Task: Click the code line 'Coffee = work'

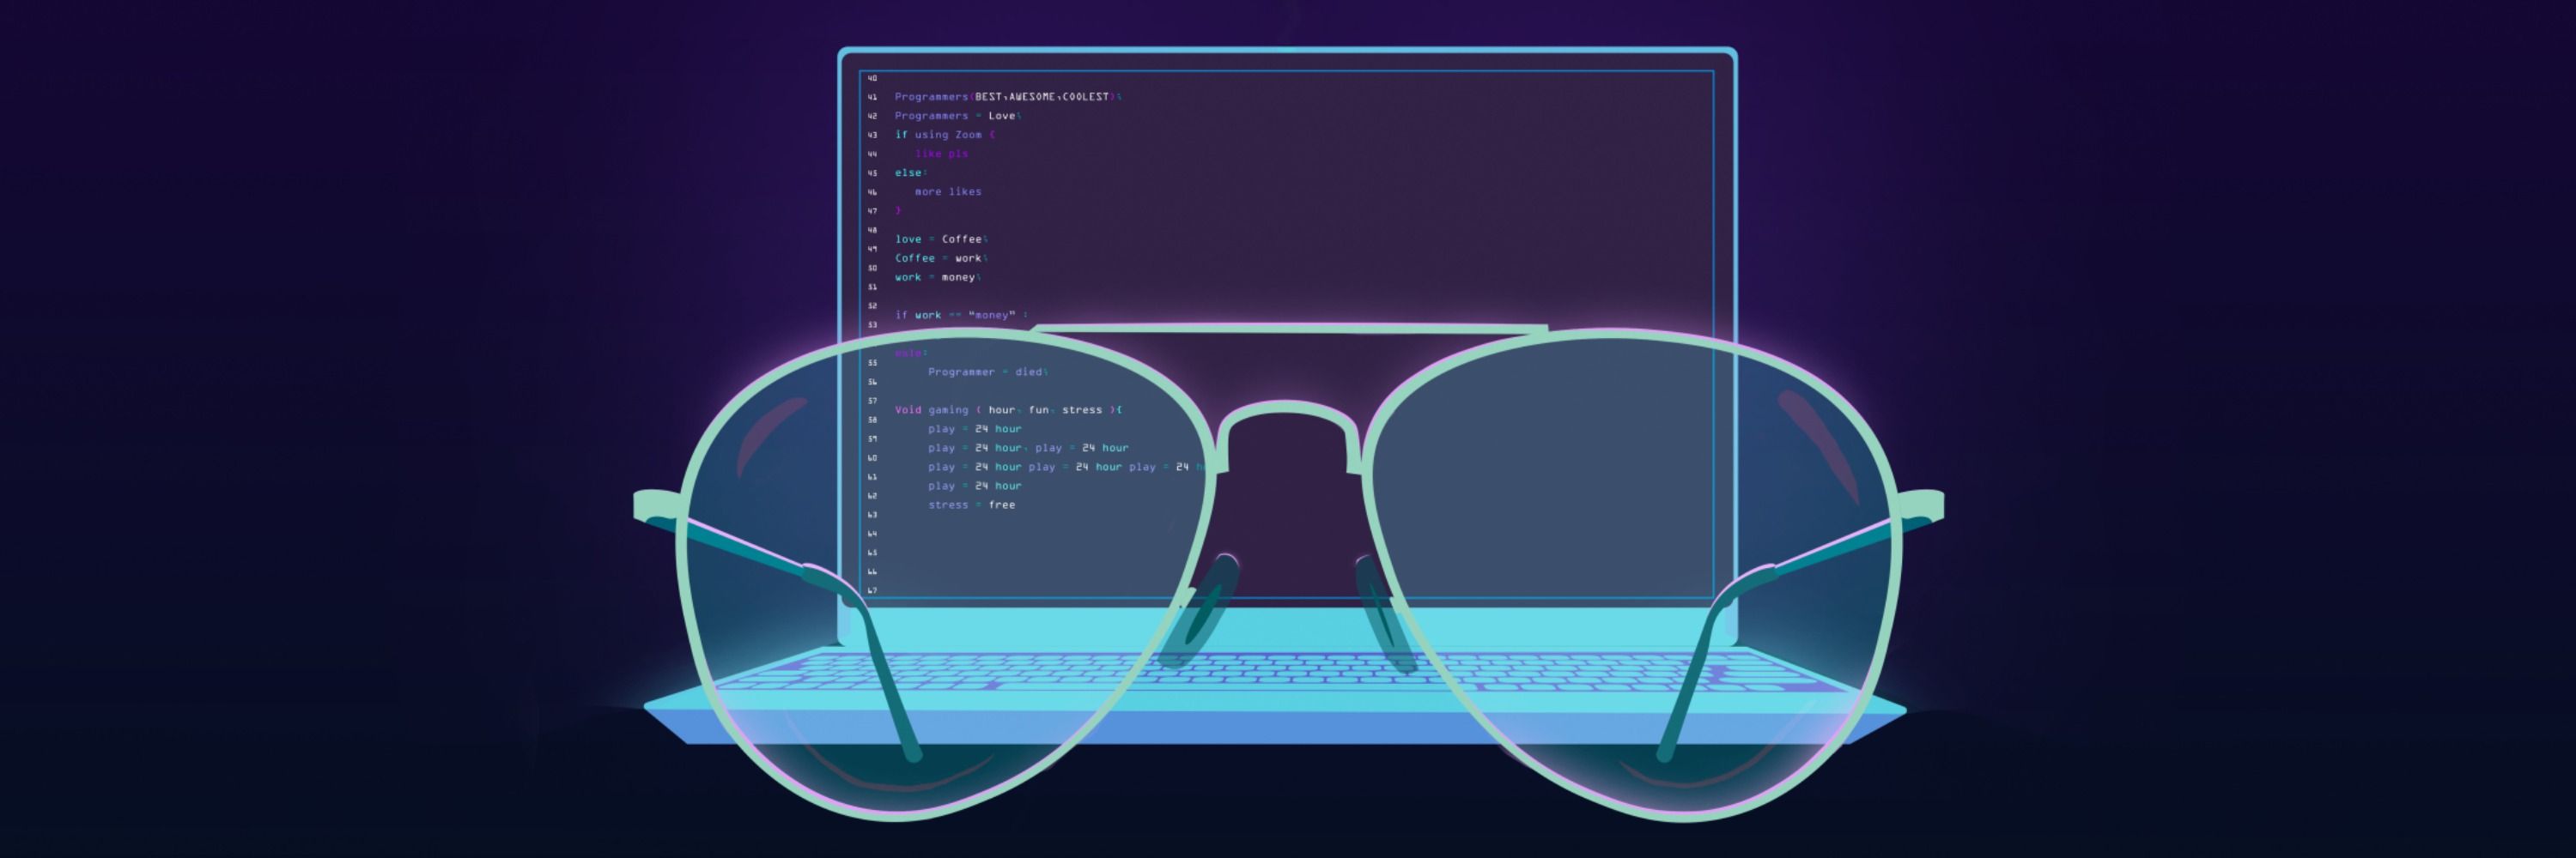Action: pos(941,257)
